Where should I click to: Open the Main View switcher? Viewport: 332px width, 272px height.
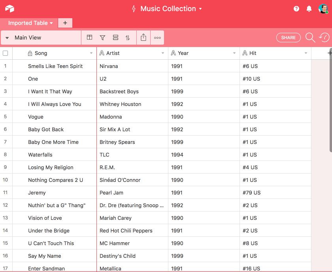28,38
